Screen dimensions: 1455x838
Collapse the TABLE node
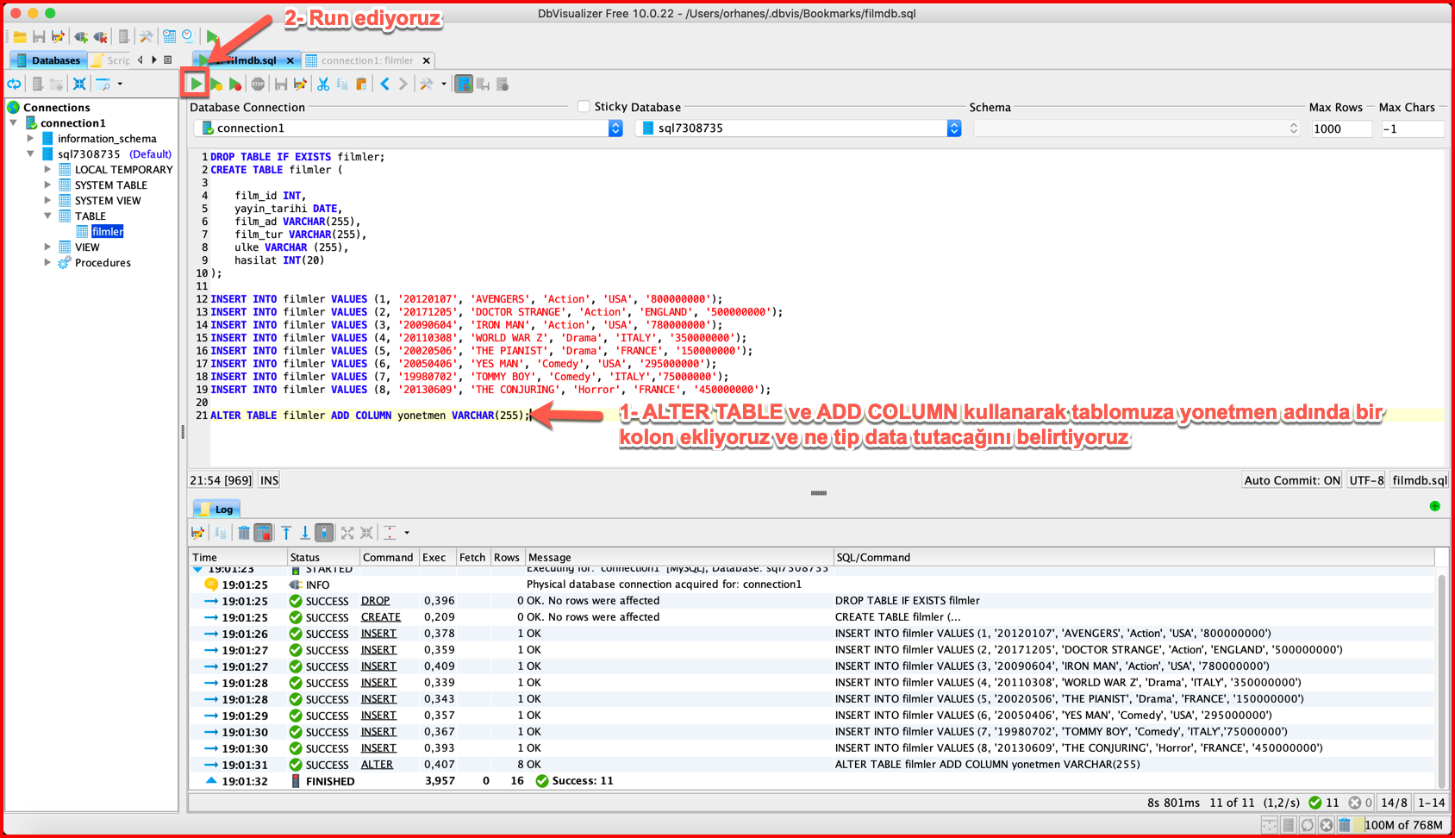[x=47, y=216]
